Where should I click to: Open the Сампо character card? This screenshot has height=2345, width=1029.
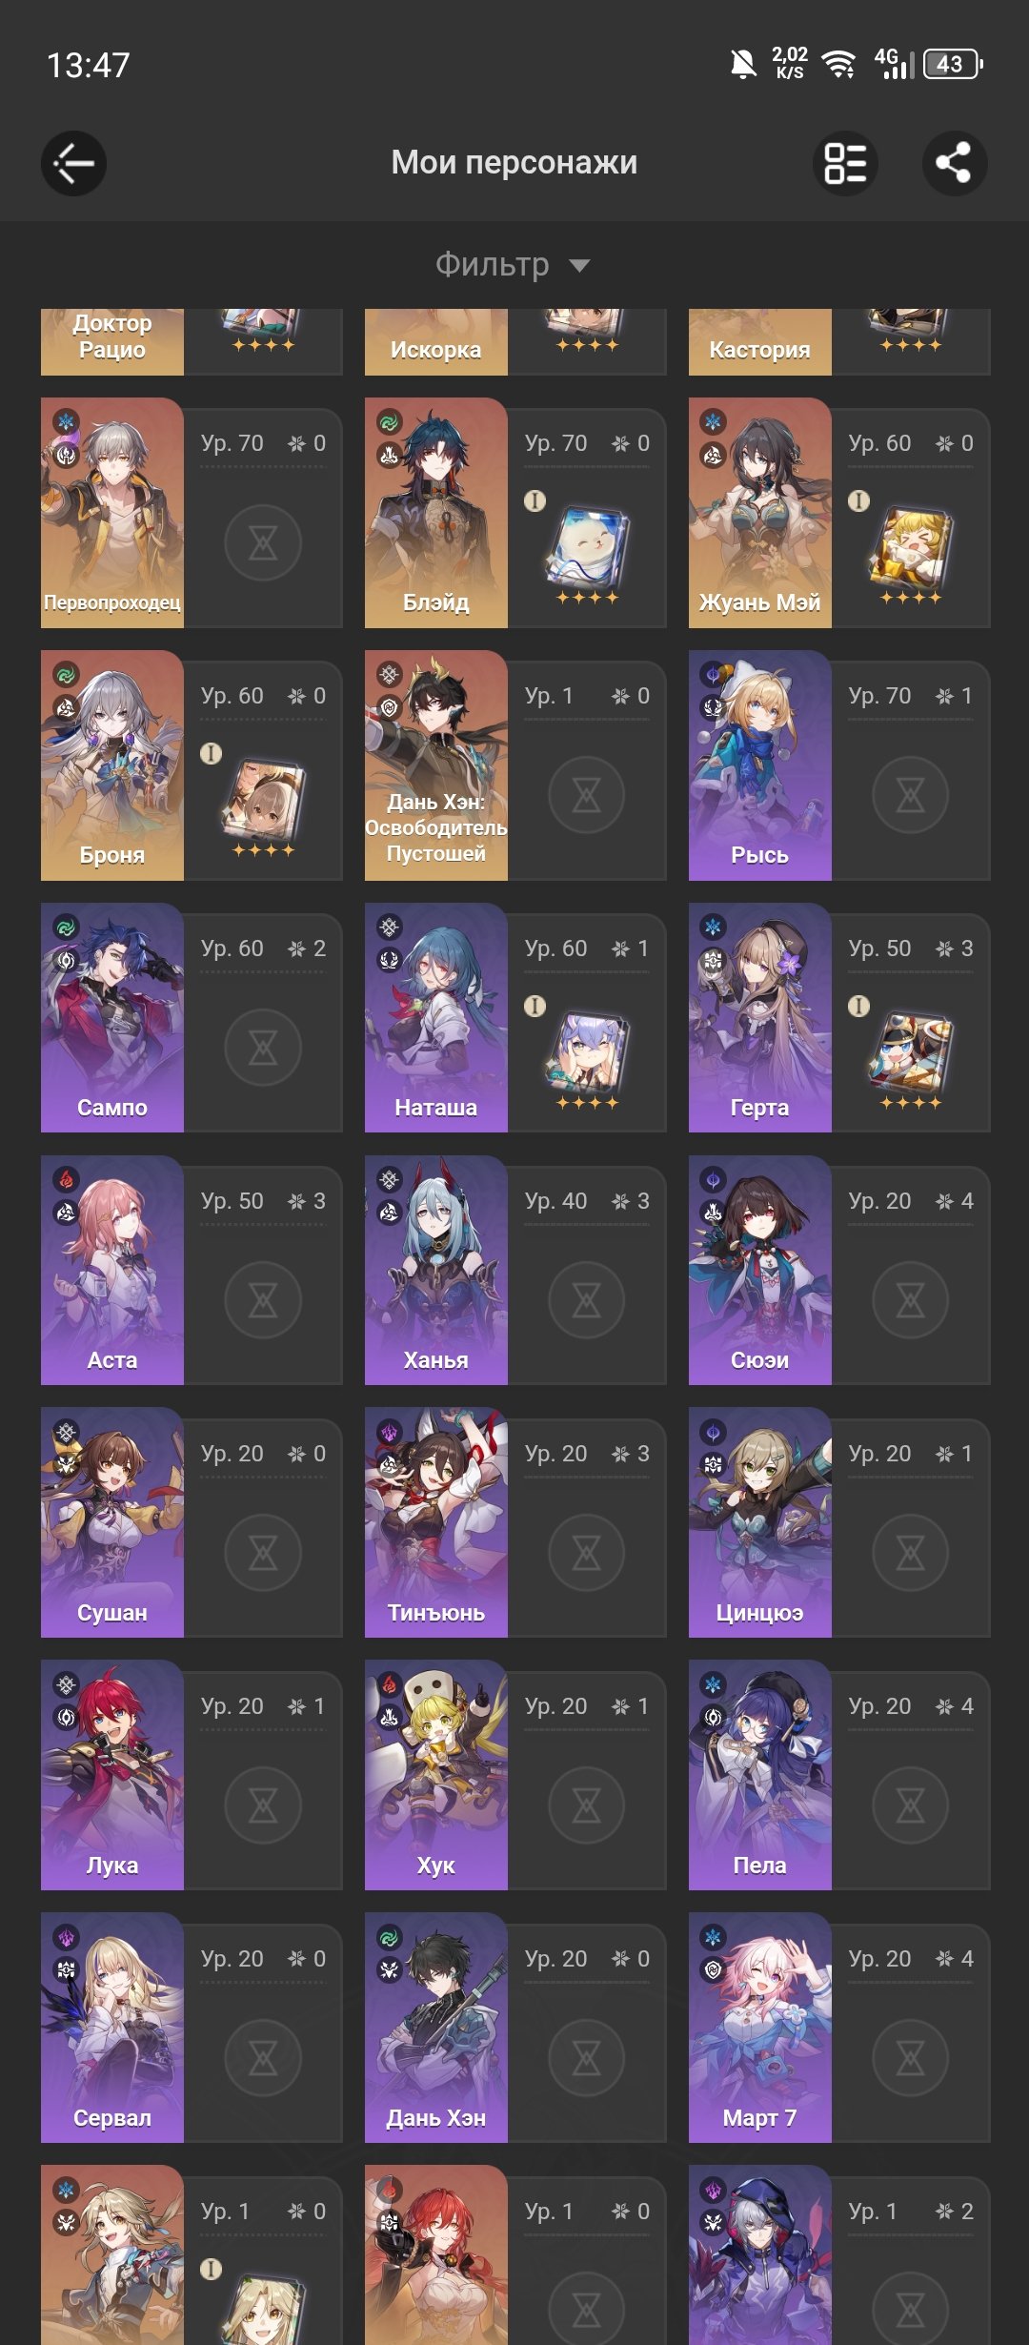click(x=112, y=1018)
